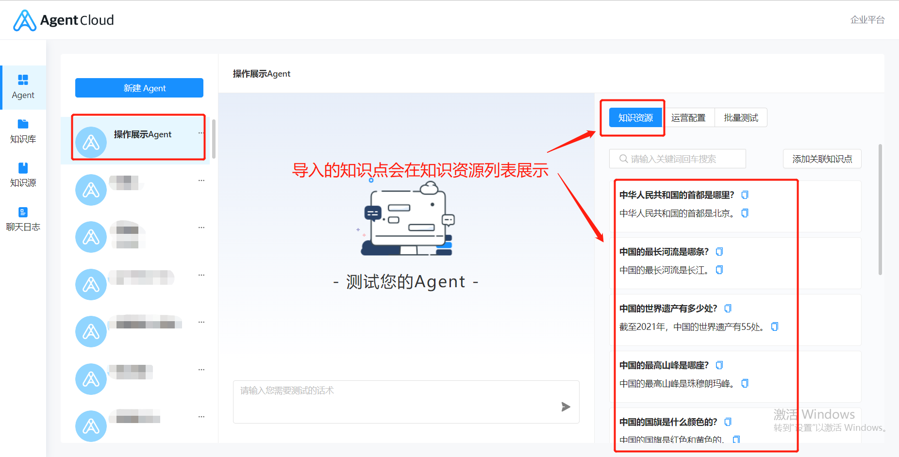
Task: Switch to the 知识资源 tab
Action: click(x=635, y=118)
